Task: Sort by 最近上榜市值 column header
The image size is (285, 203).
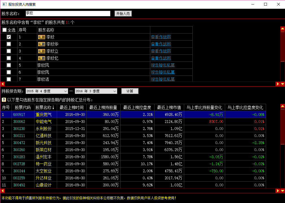Action: point(169,107)
